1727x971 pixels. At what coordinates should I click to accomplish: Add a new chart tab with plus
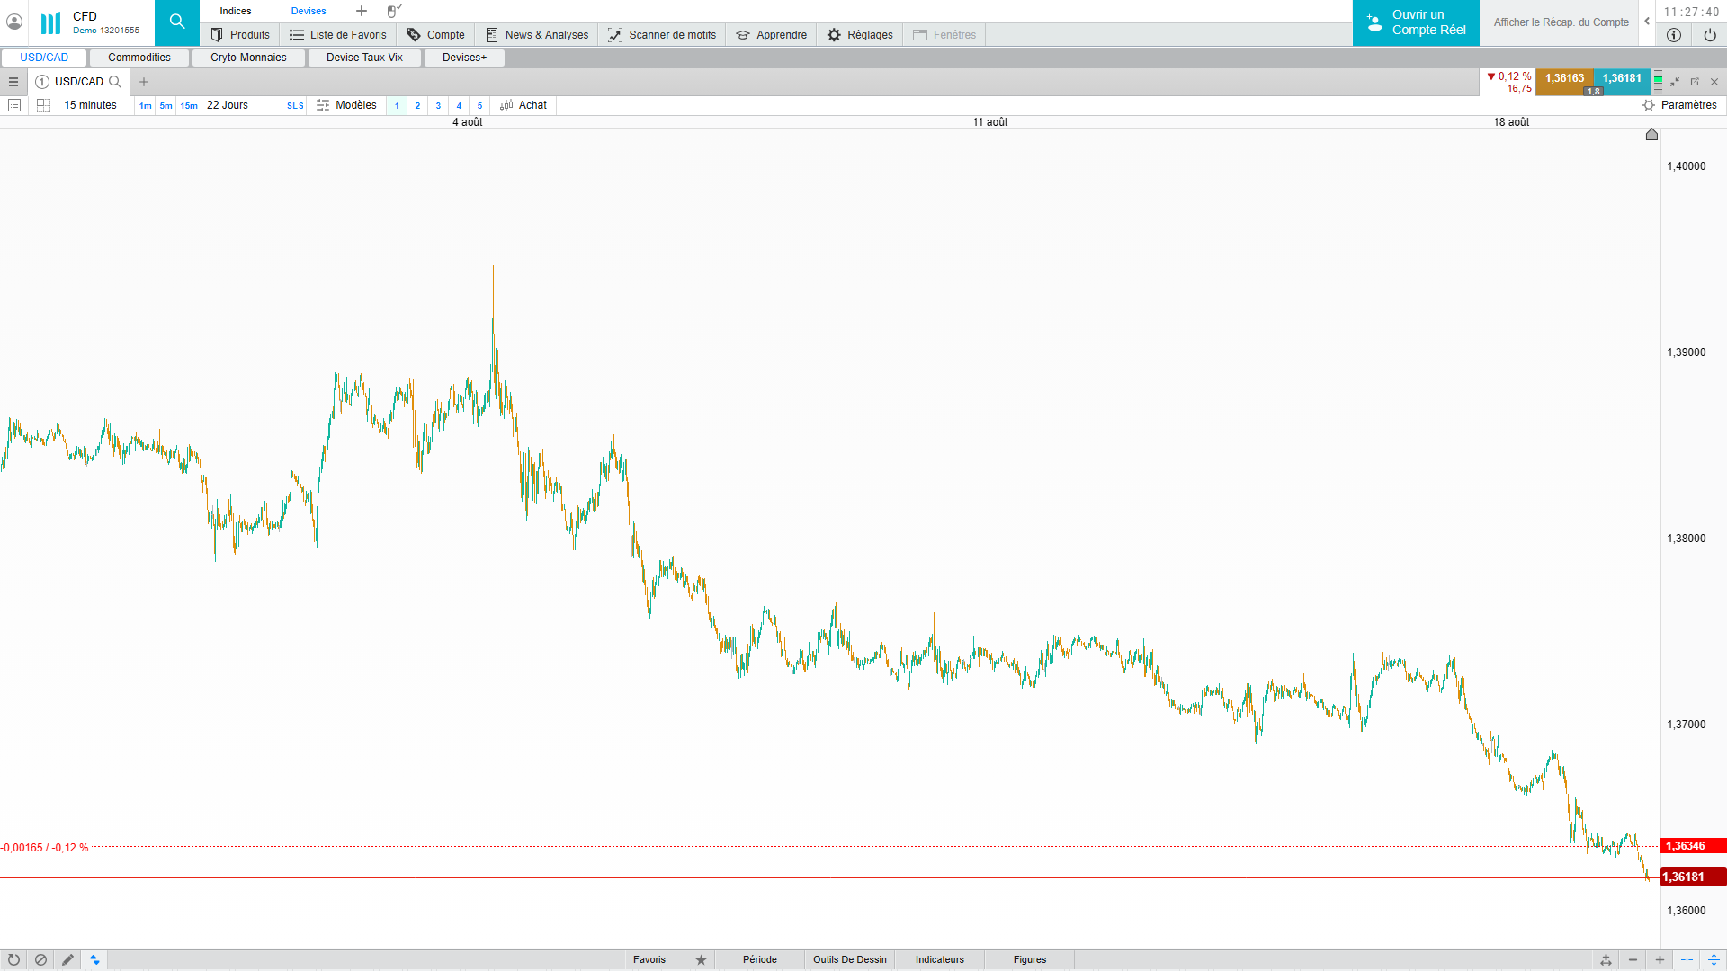click(144, 82)
